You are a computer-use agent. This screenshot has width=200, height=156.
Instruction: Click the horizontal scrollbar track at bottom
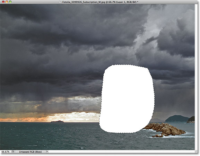pyautogui.click(x=121, y=151)
